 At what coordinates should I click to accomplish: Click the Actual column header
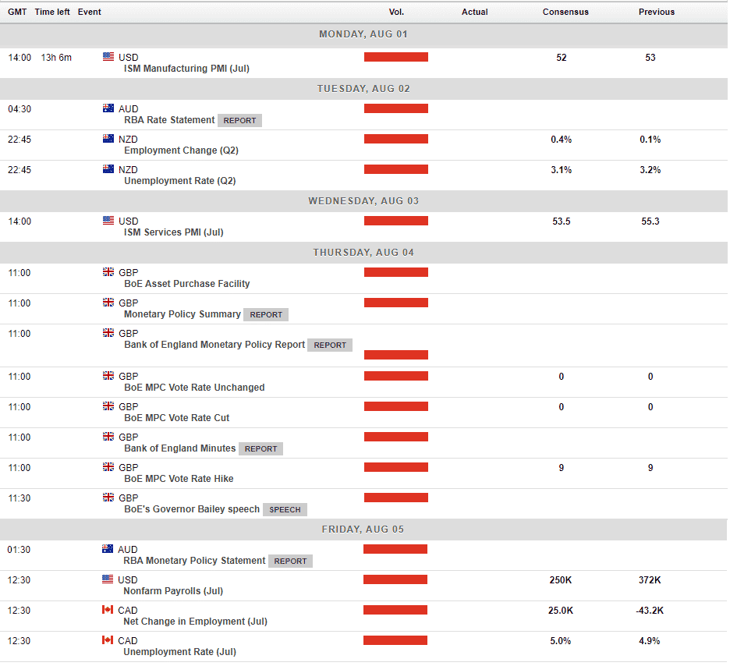(474, 12)
